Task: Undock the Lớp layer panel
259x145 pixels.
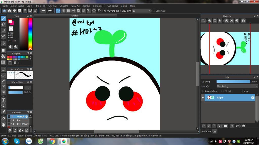Action: [254, 77]
